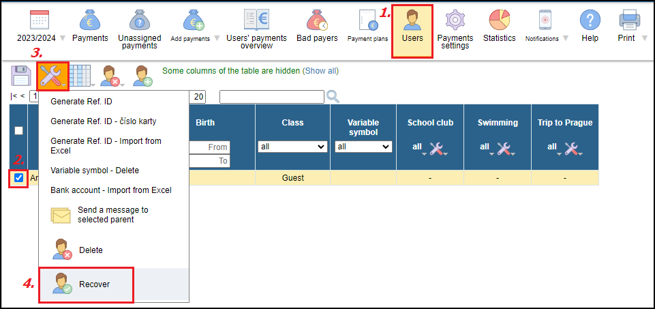Open the Class filter dropdown
This screenshot has width=655, height=309.
[292, 147]
